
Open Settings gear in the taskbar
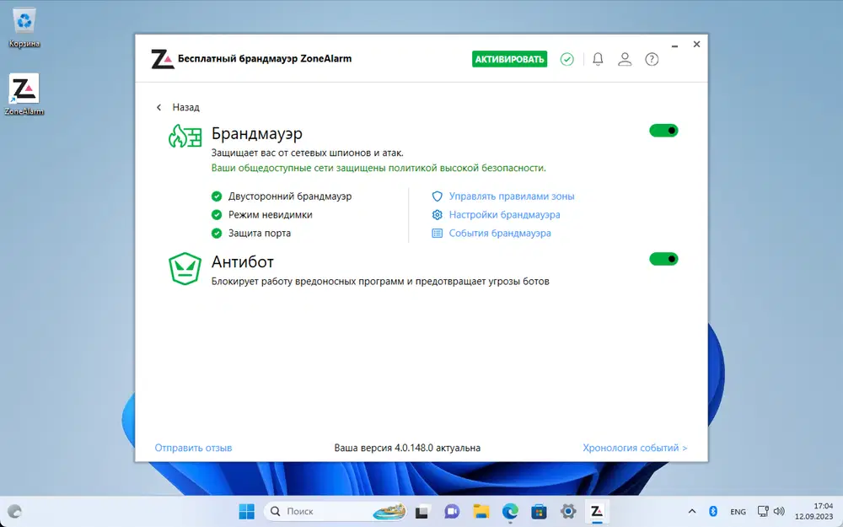click(x=568, y=511)
